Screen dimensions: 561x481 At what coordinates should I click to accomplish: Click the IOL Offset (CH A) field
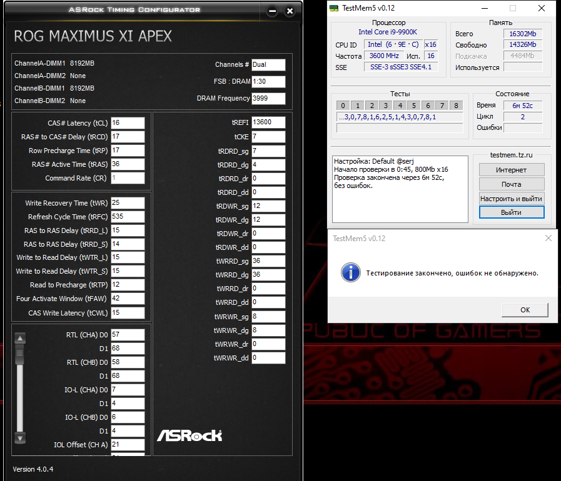[x=128, y=445]
